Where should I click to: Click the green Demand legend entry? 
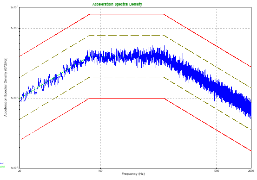point(2,167)
